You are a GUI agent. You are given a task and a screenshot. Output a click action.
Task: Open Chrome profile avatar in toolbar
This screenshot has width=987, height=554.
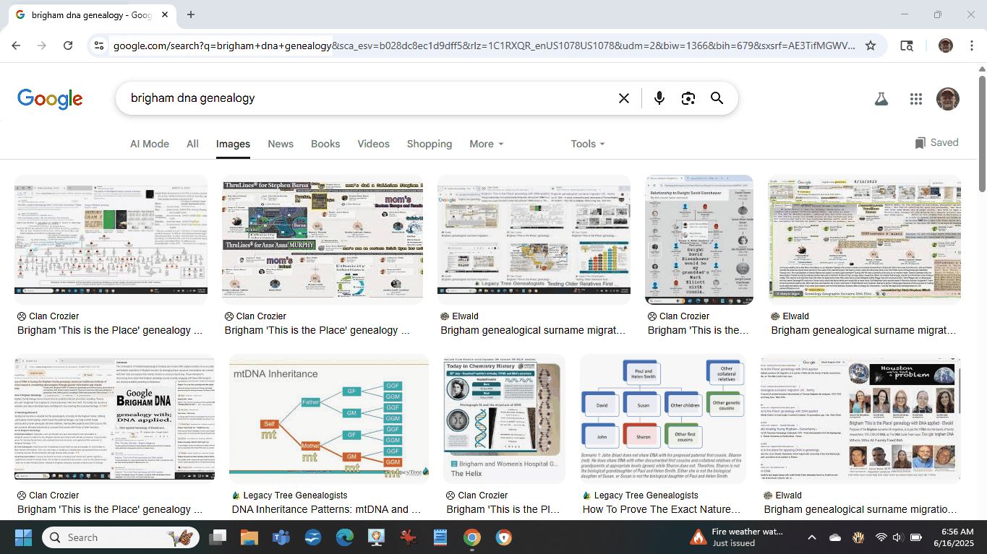pyautogui.click(x=946, y=46)
